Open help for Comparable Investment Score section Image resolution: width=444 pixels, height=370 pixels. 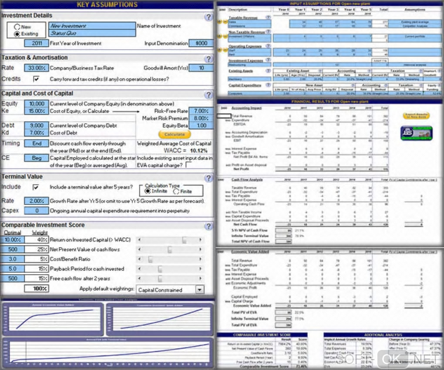click(x=209, y=226)
